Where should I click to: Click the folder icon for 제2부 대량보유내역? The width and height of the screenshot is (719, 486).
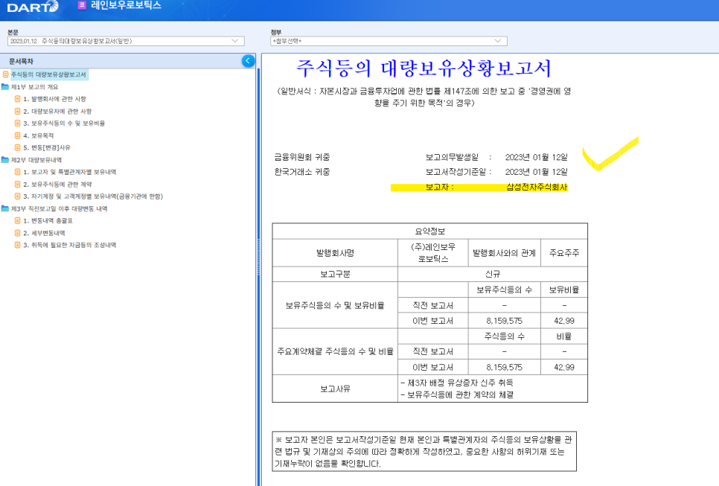click(x=6, y=160)
